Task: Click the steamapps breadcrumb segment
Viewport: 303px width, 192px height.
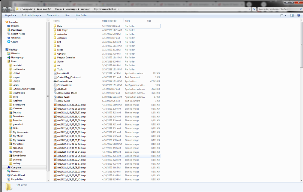Action: click(x=71, y=9)
